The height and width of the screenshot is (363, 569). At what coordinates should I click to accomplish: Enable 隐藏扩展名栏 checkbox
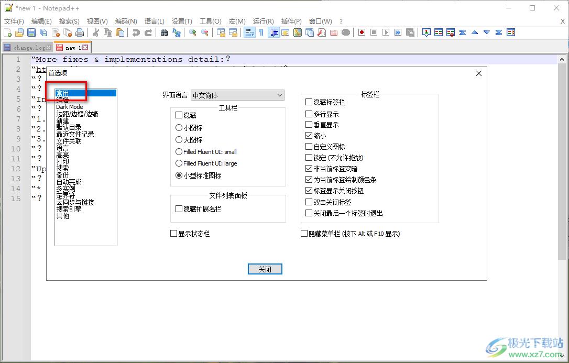(198, 209)
